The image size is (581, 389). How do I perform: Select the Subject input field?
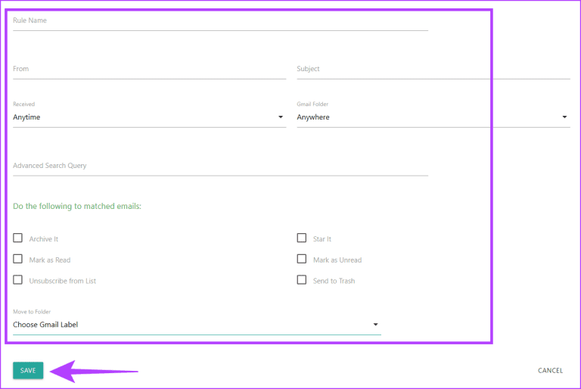(x=433, y=69)
